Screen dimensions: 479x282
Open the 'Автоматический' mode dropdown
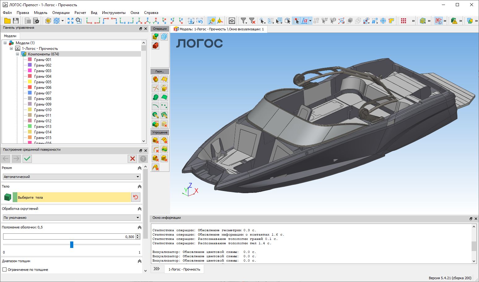tap(71, 177)
